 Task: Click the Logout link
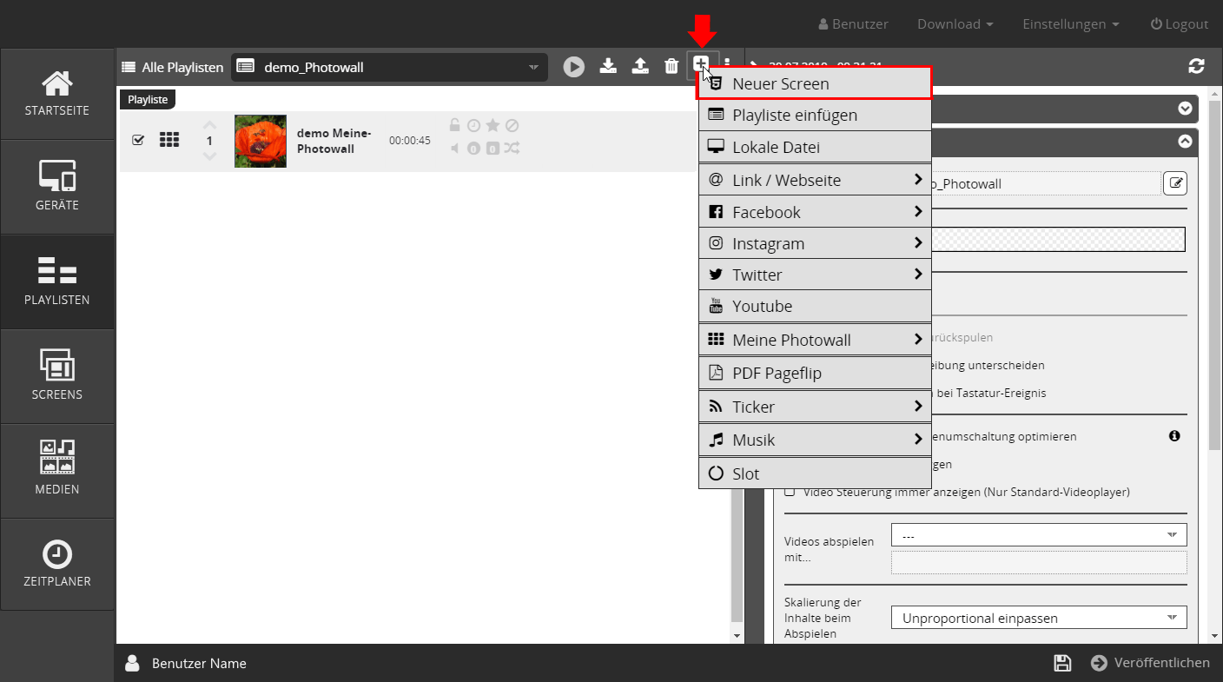[x=1179, y=24]
